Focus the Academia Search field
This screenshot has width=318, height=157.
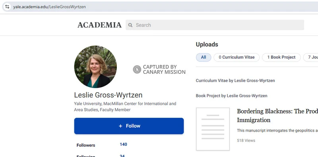pyautogui.click(x=215, y=25)
